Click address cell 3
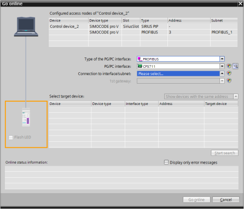This screenshot has height=209, width=244. (189, 32)
